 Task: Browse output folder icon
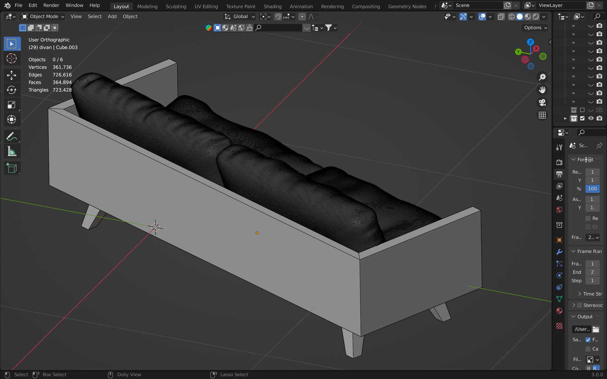(596, 329)
